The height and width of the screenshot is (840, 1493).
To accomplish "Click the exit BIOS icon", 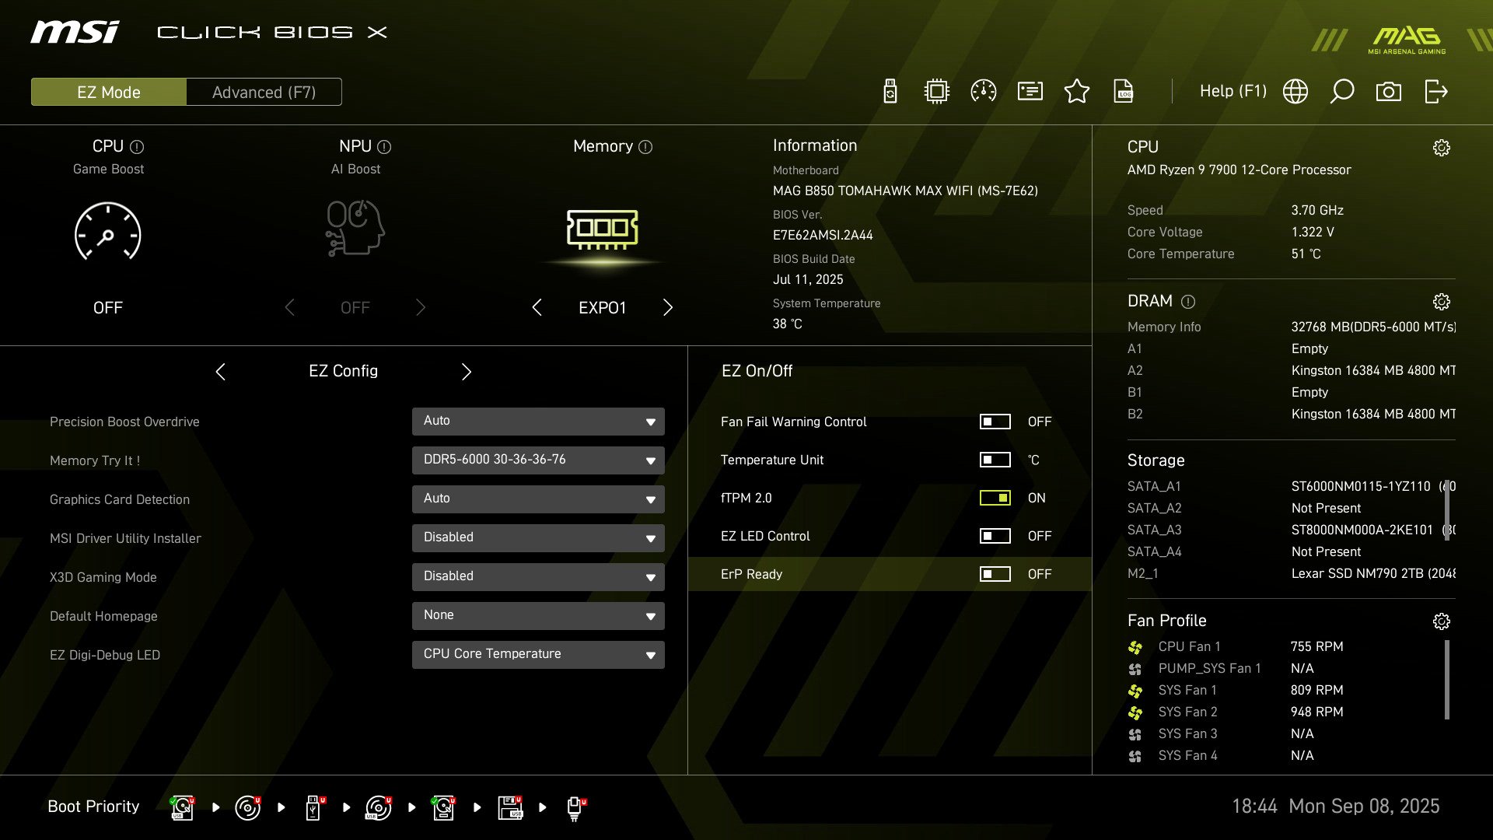I will tap(1435, 92).
